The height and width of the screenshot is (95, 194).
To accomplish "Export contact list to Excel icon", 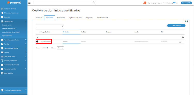I will [x=185, y=21].
